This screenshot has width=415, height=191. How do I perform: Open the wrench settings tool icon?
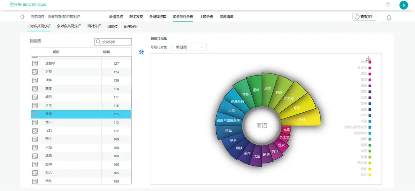pyautogui.click(x=141, y=52)
